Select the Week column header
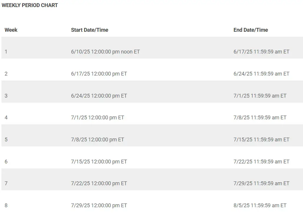 (x=11, y=30)
